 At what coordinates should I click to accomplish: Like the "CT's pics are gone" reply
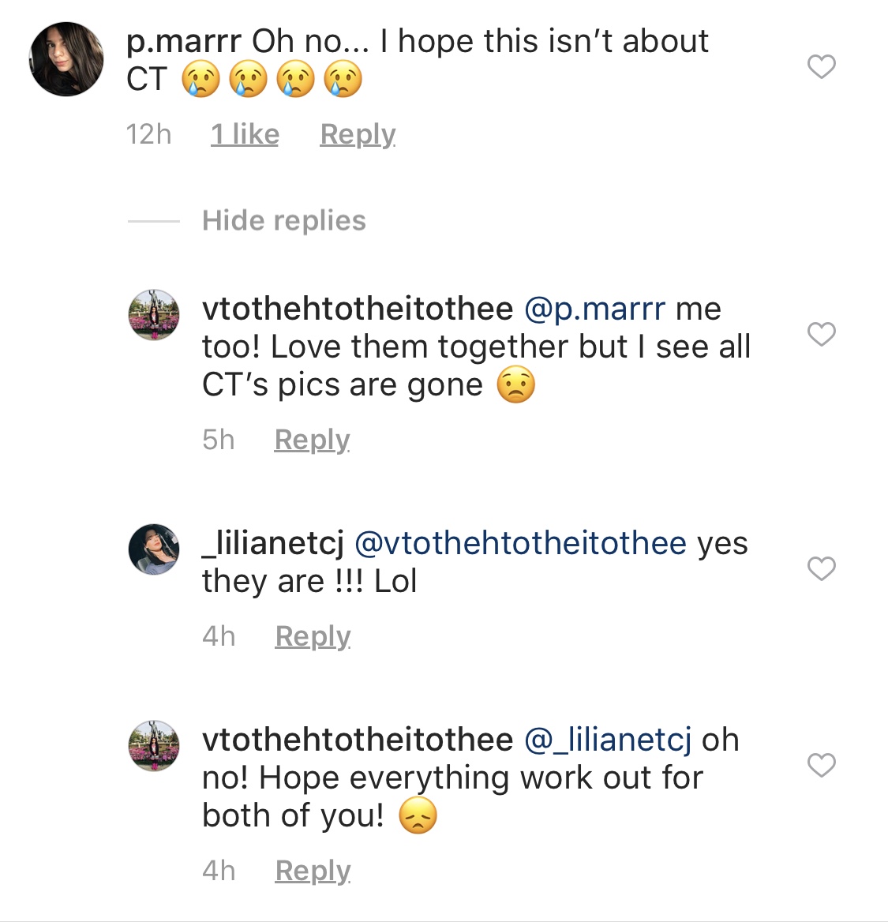tap(822, 334)
